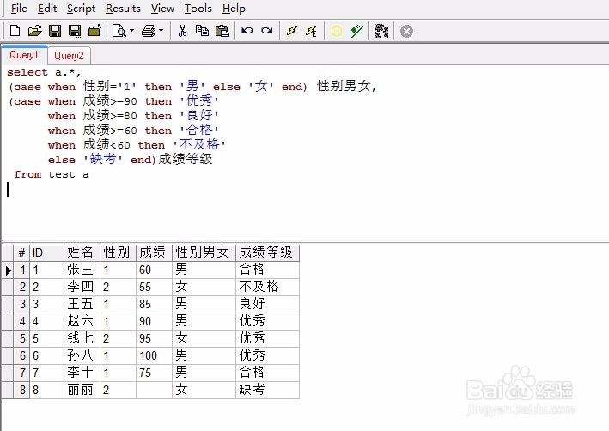Image resolution: width=609 pixels, height=431 pixels.
Task: Click the grade cell 良好
Action: pos(267,304)
